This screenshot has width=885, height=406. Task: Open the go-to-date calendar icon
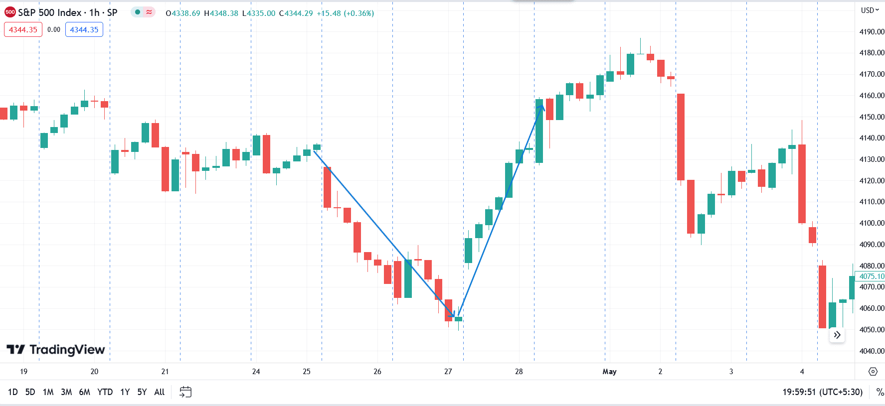pyautogui.click(x=185, y=392)
